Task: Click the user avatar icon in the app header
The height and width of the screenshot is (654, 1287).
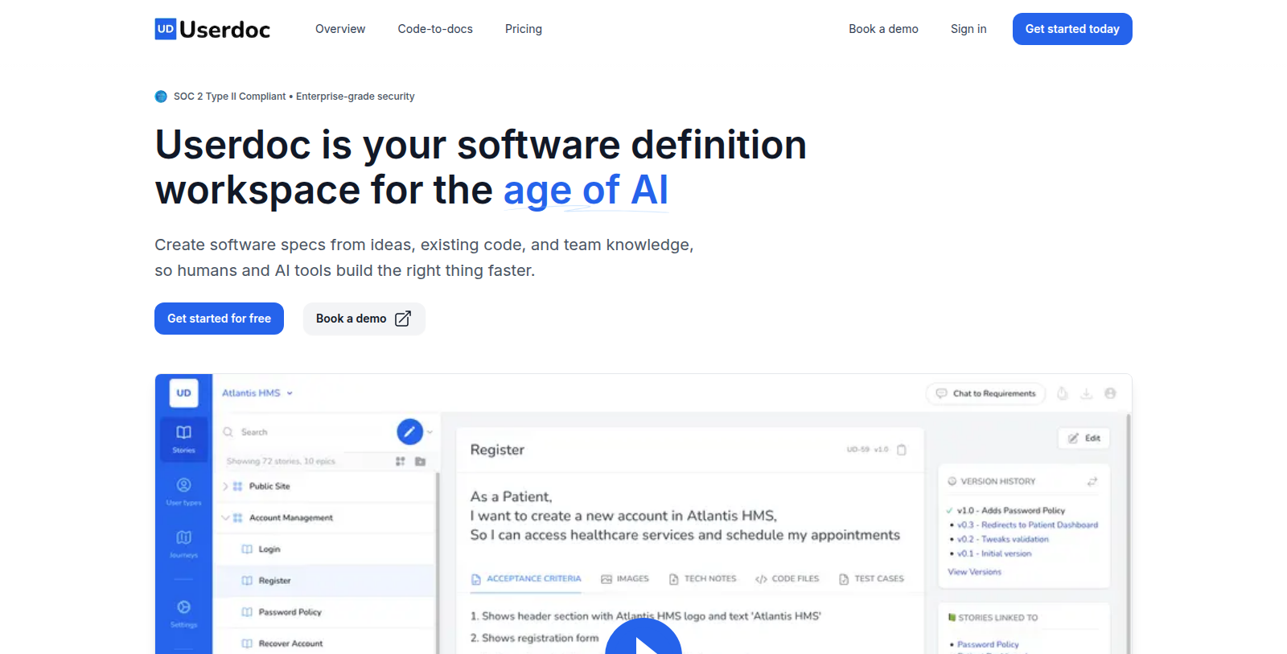Action: pos(1110,393)
